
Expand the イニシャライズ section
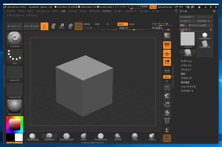coord(188,87)
